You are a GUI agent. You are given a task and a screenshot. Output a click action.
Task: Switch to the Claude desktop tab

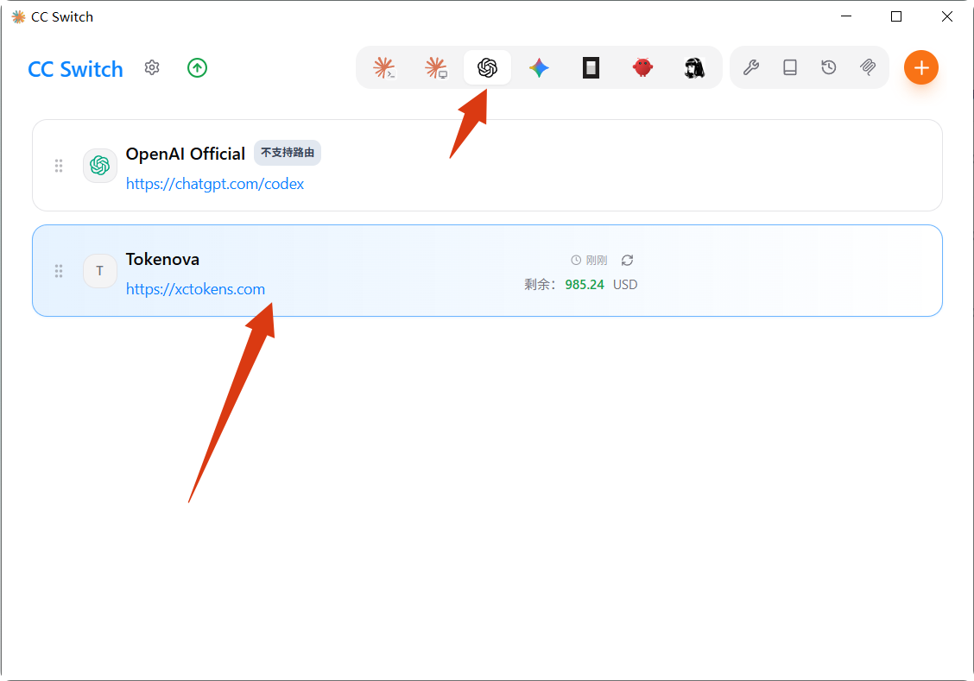pyautogui.click(x=435, y=67)
